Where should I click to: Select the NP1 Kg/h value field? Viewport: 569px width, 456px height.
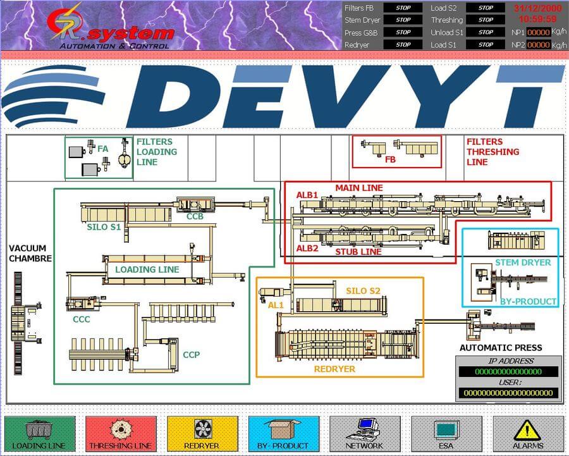(x=538, y=32)
